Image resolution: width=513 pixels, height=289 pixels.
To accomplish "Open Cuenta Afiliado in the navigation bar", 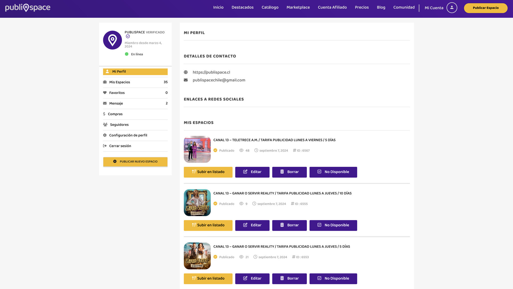I will coord(332,7).
